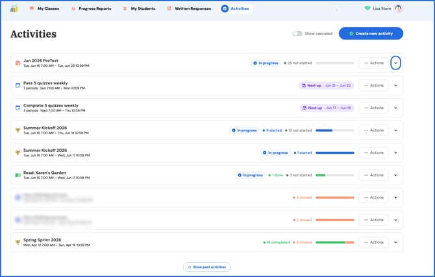Click calendar icon for Complete 5 quizzes weekly

pos(18,108)
